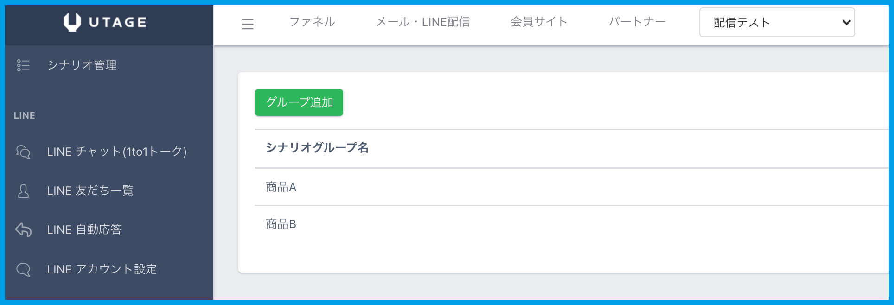
Task: Click the UTAGE logo icon
Action: 72,22
